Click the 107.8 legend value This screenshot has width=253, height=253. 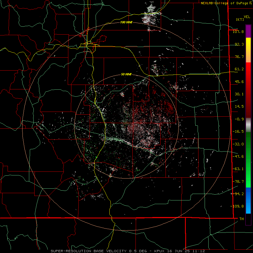point(238,31)
